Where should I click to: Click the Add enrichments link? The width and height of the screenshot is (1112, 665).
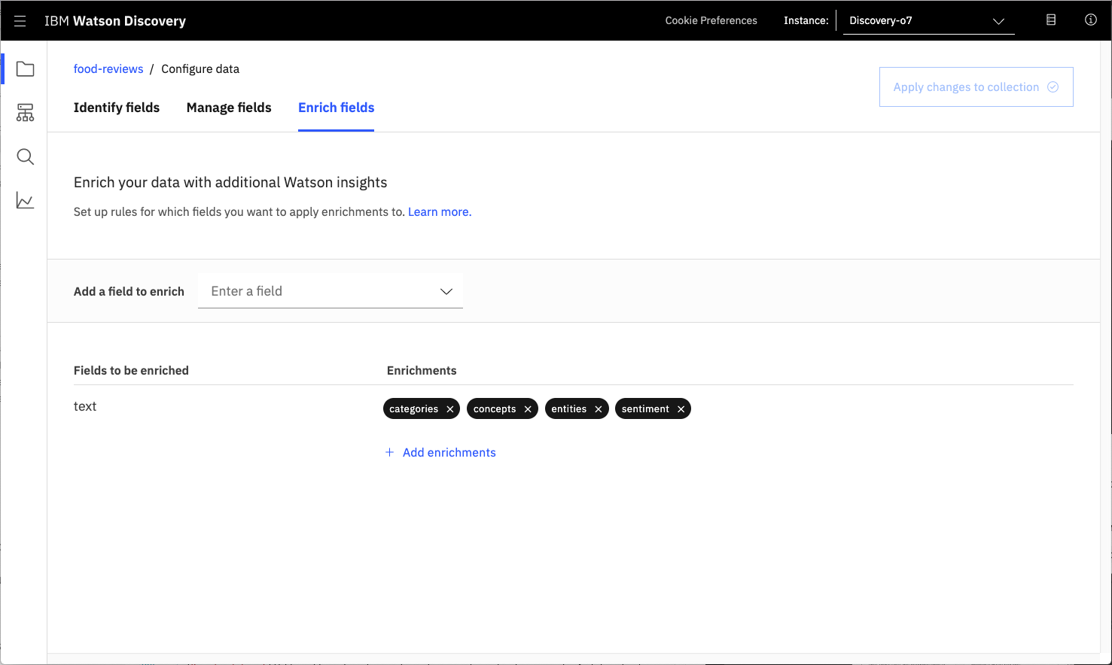(x=449, y=452)
